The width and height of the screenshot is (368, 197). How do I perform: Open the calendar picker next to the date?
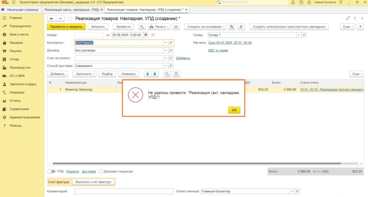[x=146, y=35]
